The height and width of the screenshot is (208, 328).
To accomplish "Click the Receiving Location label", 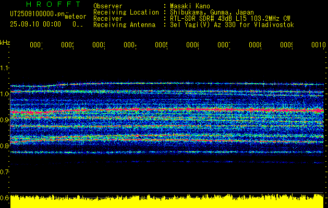I will pos(126,12).
